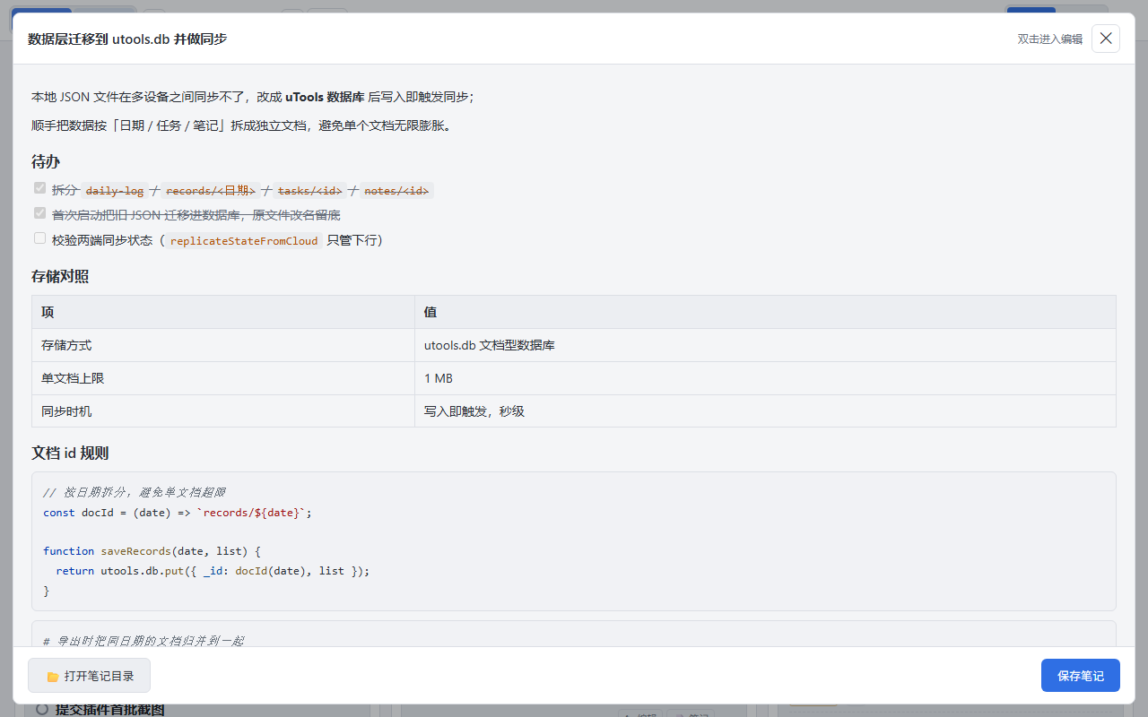Image resolution: width=1148 pixels, height=717 pixels.
Task: Click the records/<日期> inline code
Action: pyautogui.click(x=211, y=191)
